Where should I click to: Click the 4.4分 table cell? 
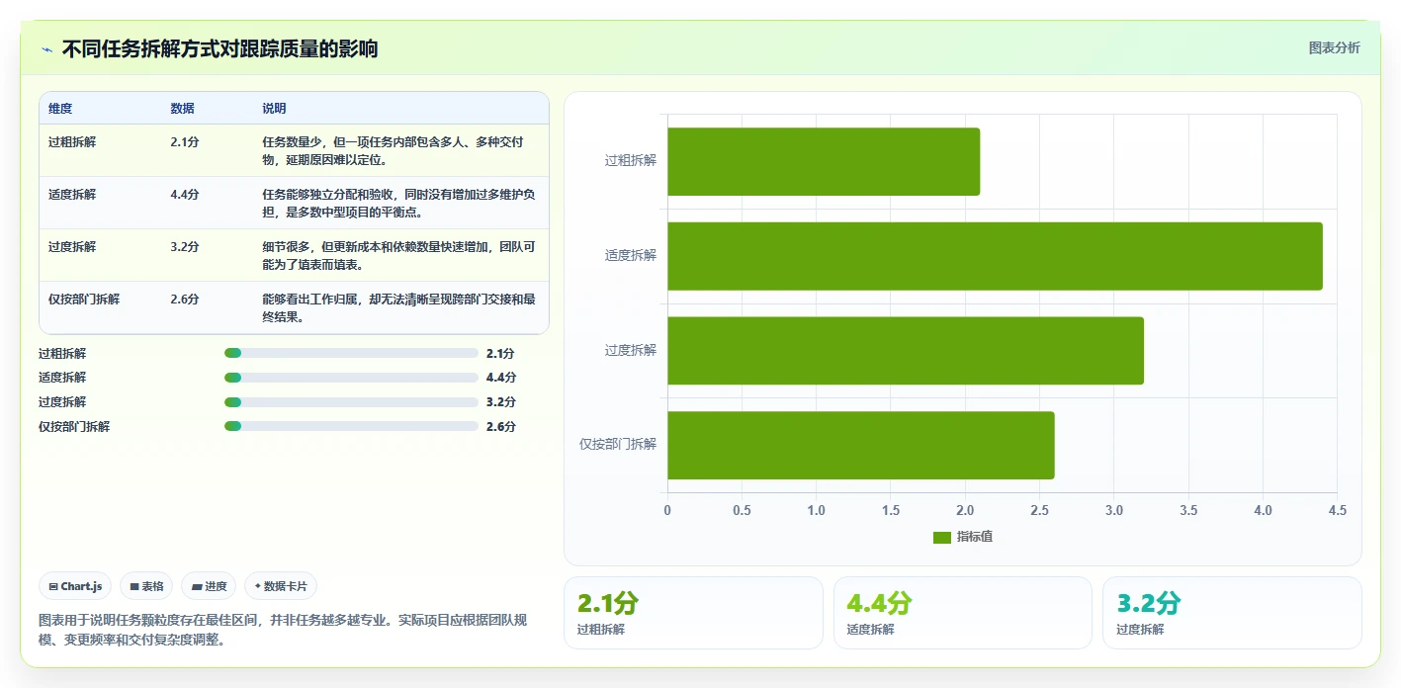point(185,195)
